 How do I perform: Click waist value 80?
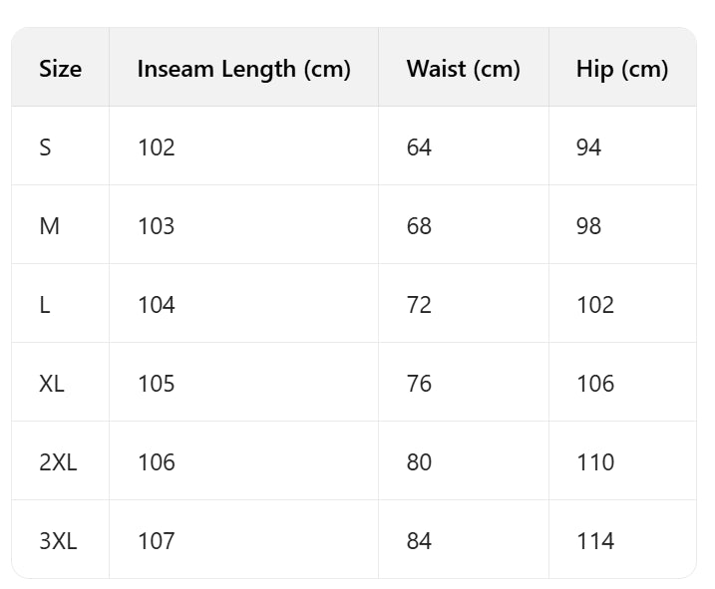coord(419,462)
